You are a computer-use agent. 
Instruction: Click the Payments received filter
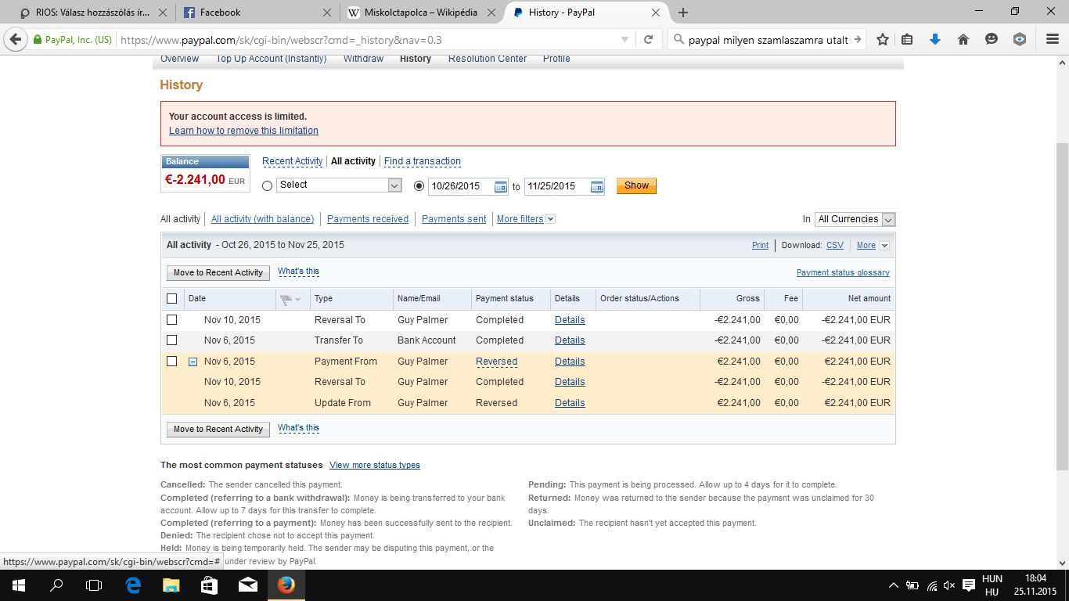[368, 219]
